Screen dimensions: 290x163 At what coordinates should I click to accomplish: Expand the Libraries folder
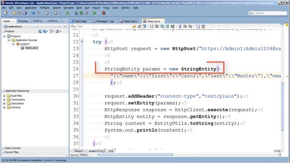pos(4,107)
